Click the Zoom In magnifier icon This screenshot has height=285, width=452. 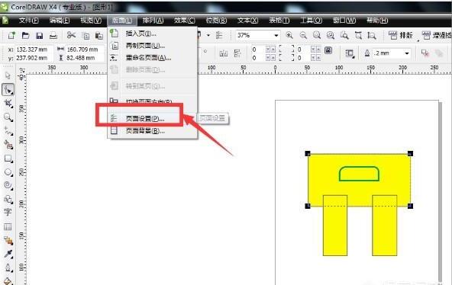pyautogui.click(x=289, y=35)
